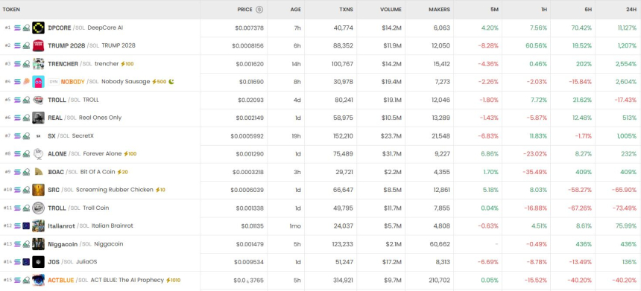Click the boost 1010 badge on ACT BLUE
The height and width of the screenshot is (291, 641).
[173, 280]
